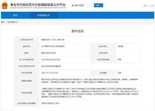The width and height of the screenshot is (155, 111).
Task: Select the credit code value starting with 52370200
Action: coord(51,60)
